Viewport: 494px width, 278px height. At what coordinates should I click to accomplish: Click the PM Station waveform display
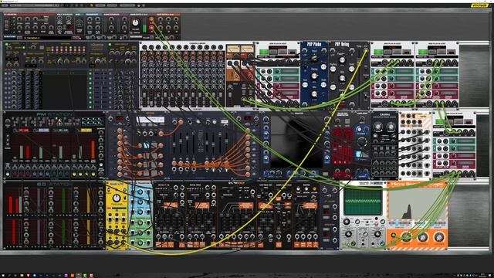(93, 121)
